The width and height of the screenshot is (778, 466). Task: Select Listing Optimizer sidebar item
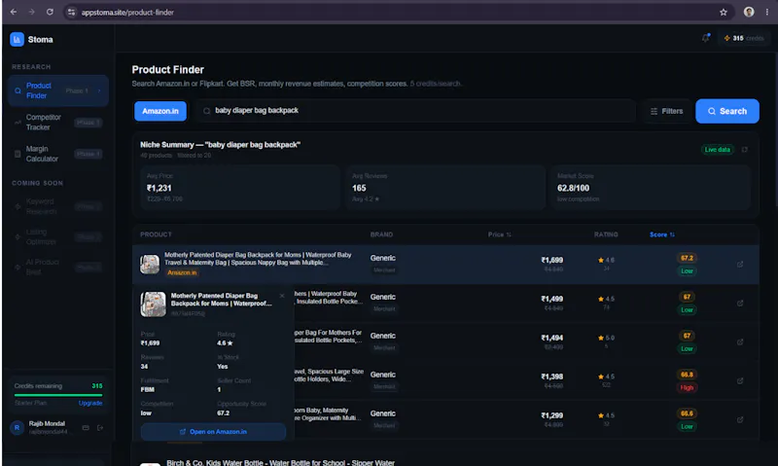point(58,236)
